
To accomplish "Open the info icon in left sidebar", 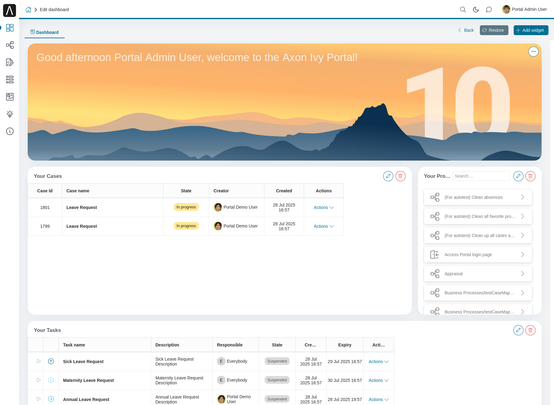I will click(10, 131).
